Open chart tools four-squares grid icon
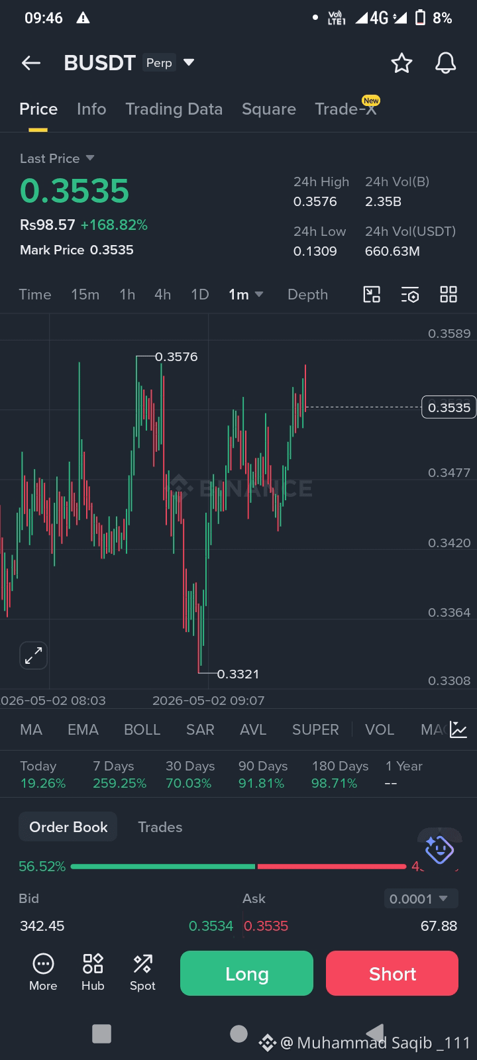This screenshot has height=1060, width=477. point(449,294)
